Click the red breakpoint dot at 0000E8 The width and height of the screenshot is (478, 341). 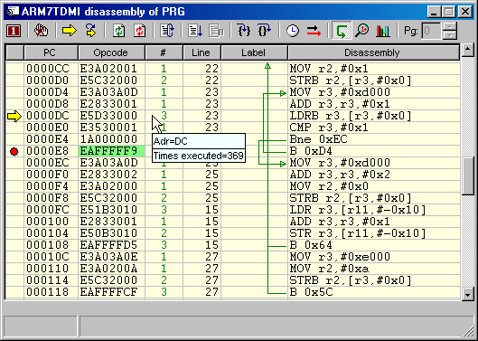coord(14,151)
